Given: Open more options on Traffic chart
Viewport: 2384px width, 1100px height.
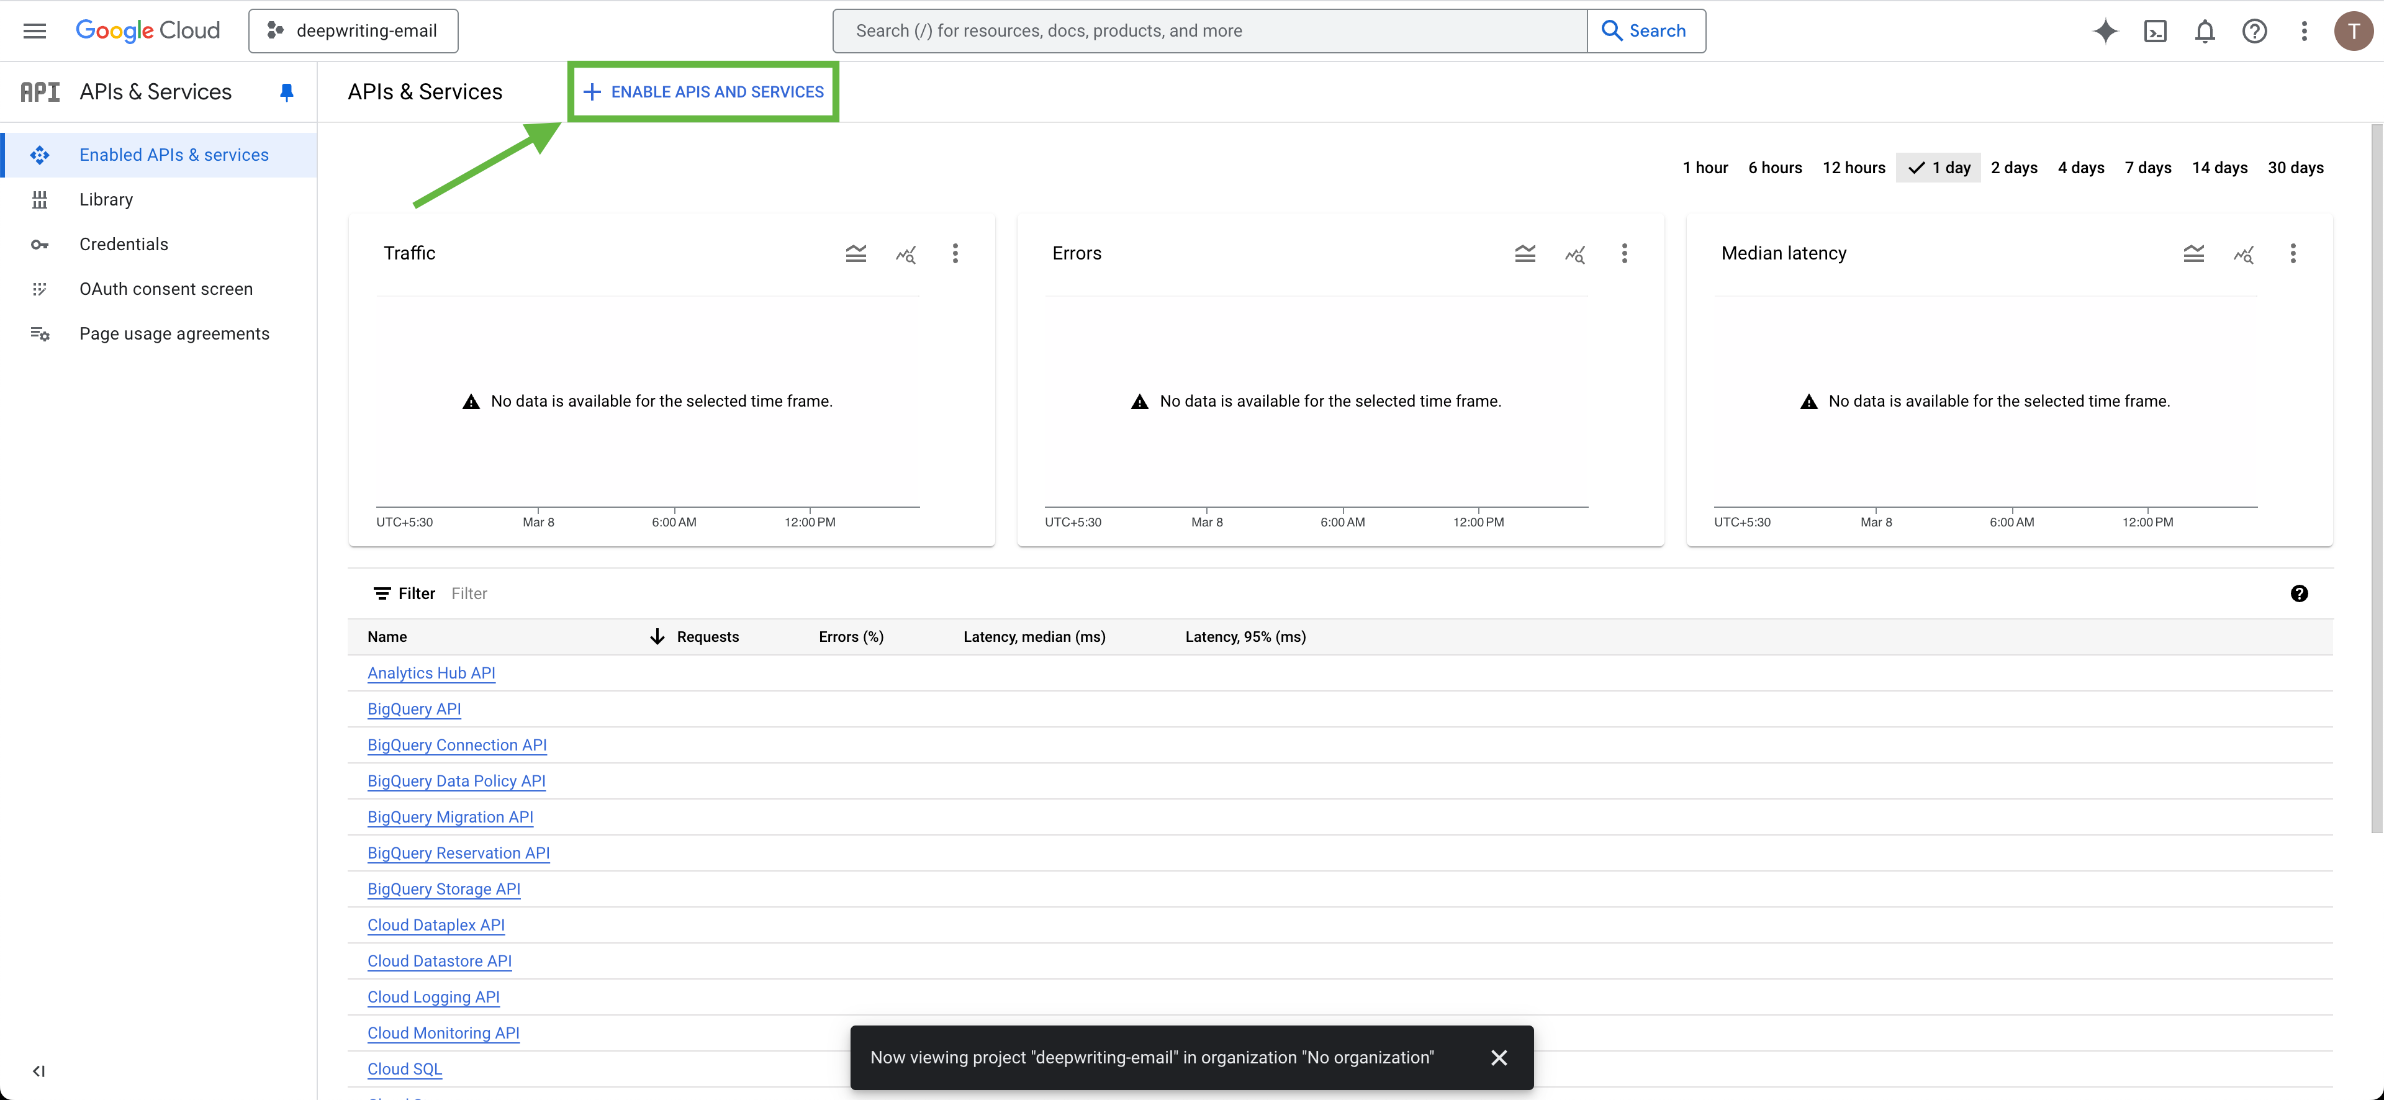Looking at the screenshot, I should [955, 253].
